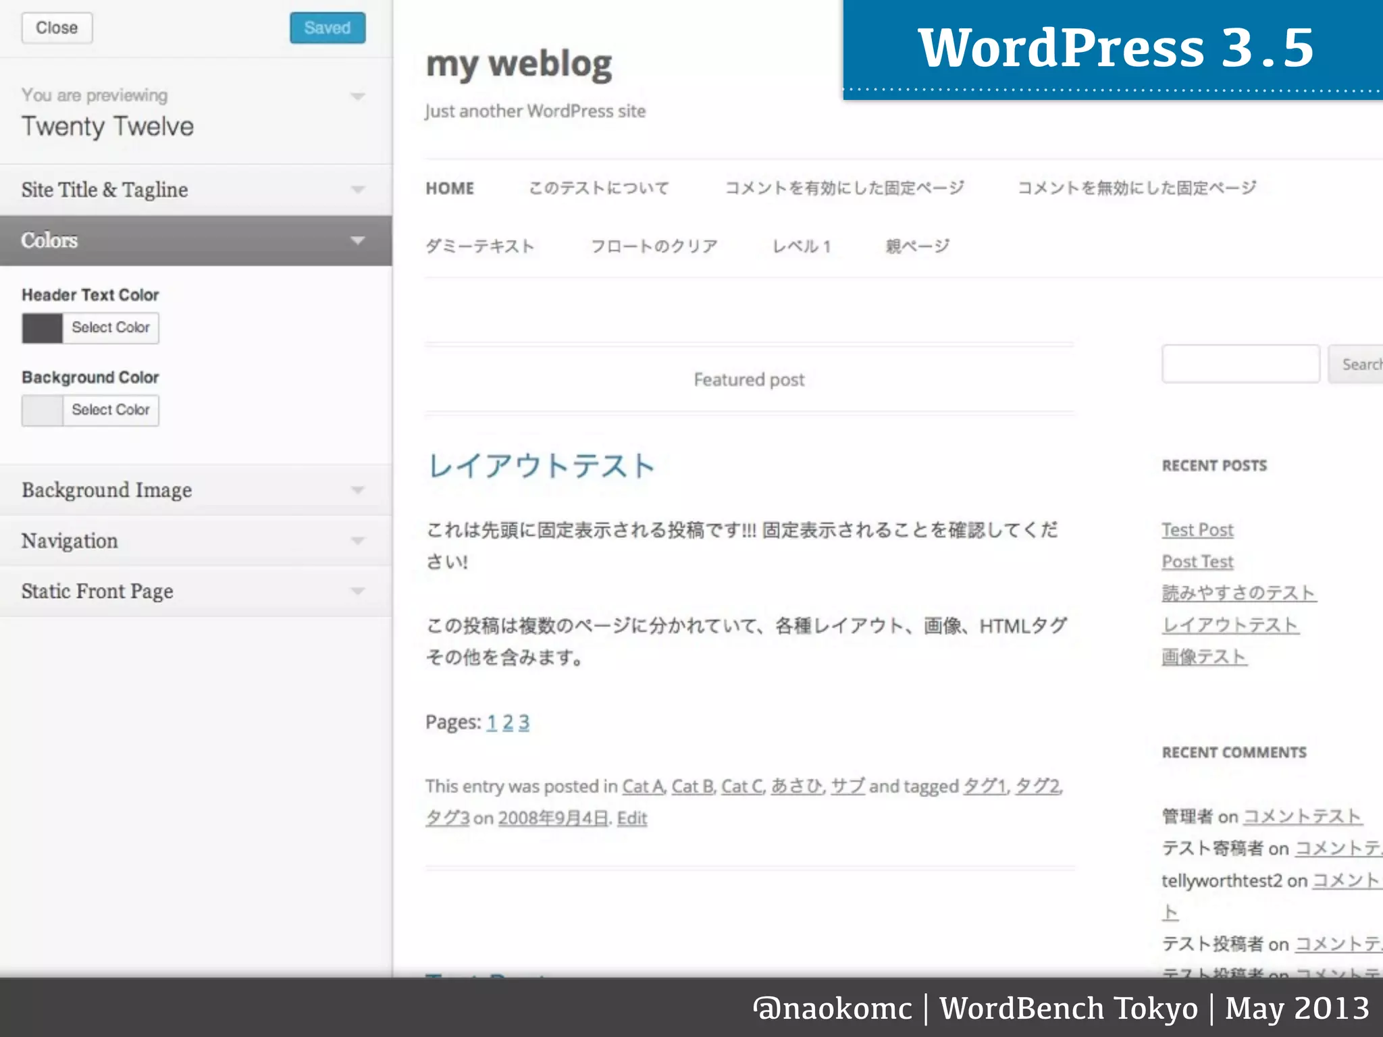Open コメントを有効にした固定ページ menu item
1383x1037 pixels.
pos(844,188)
